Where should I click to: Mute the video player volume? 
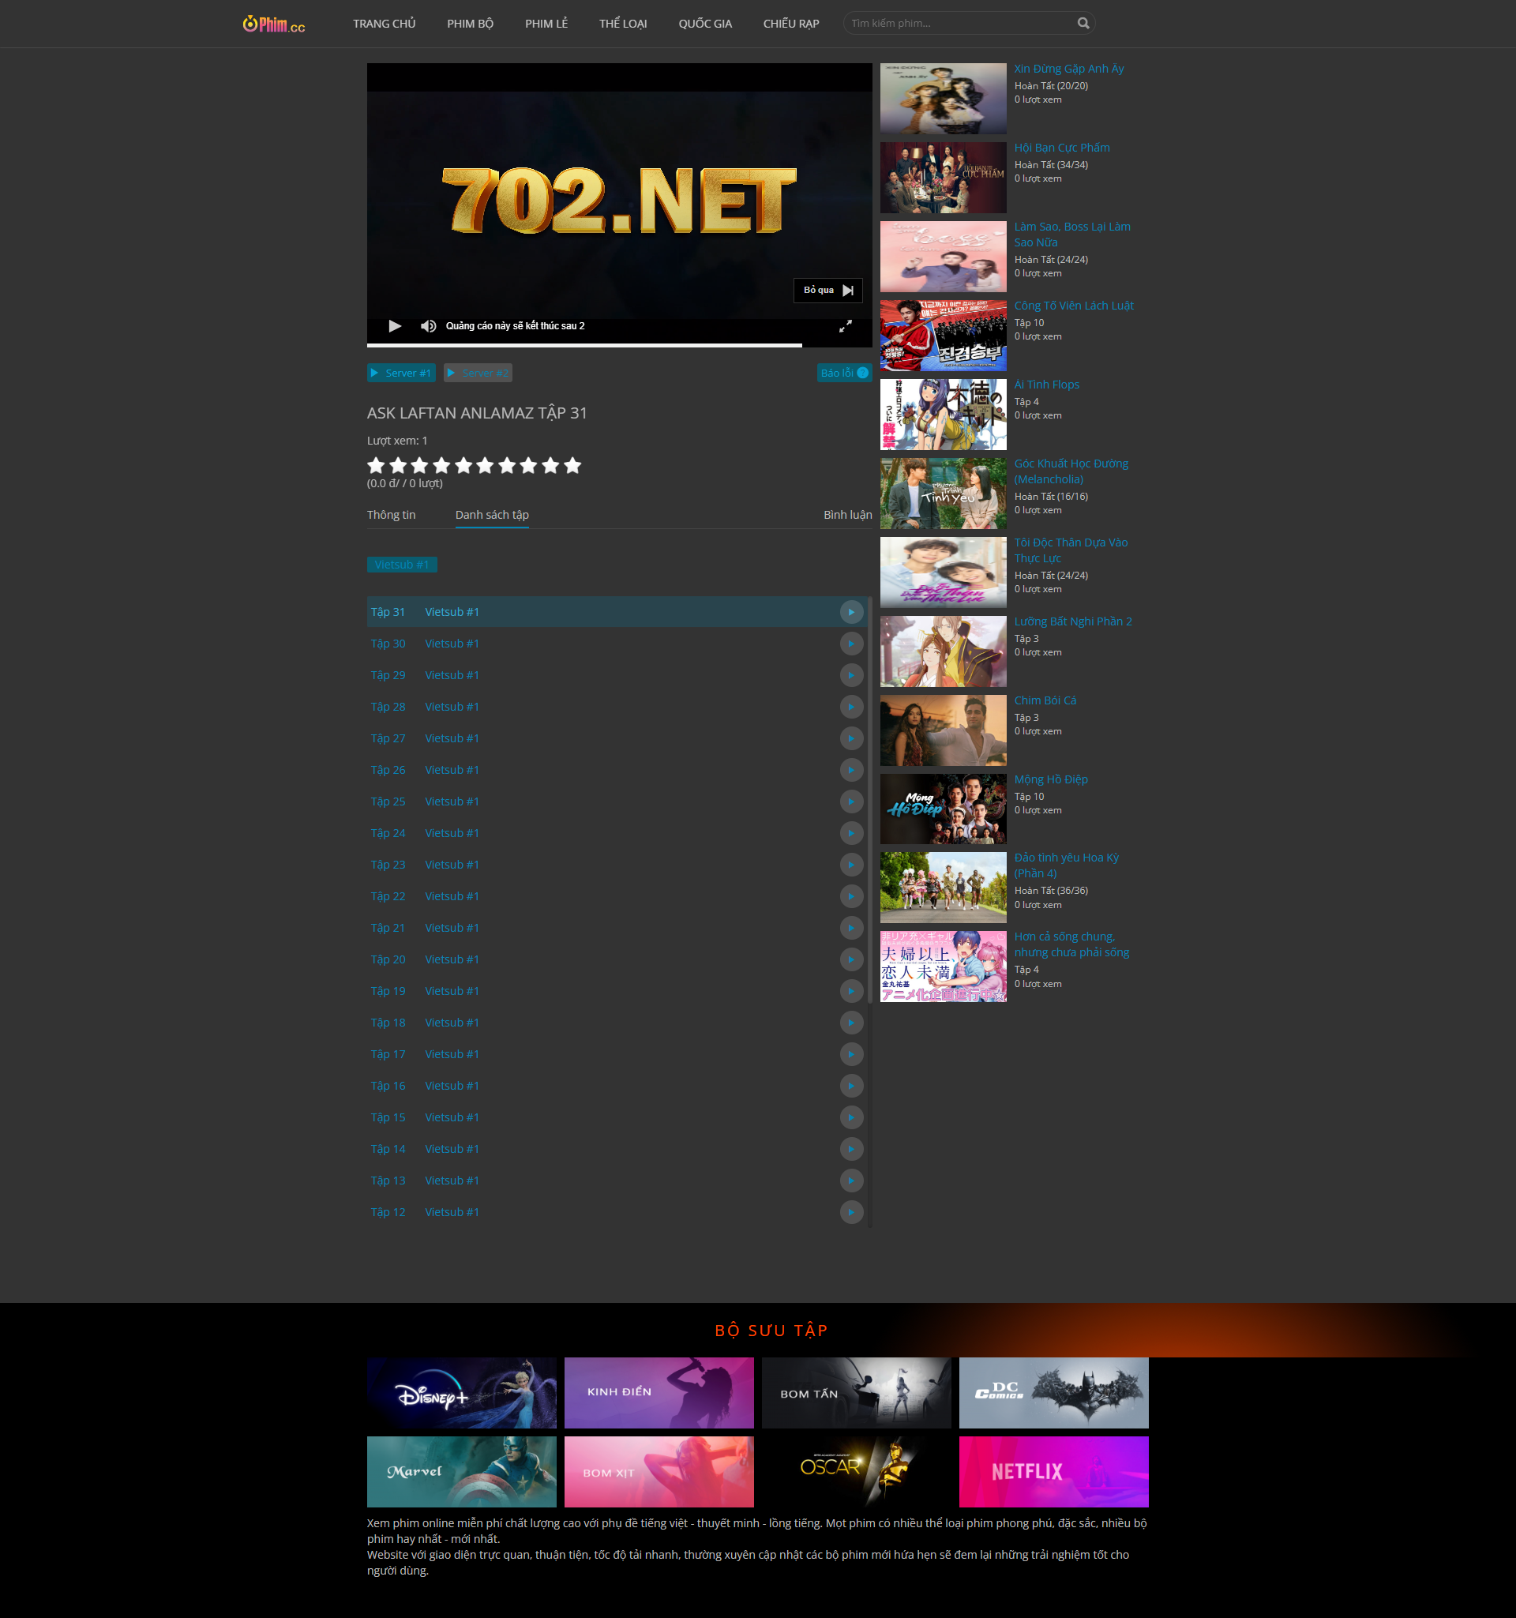[x=428, y=325]
